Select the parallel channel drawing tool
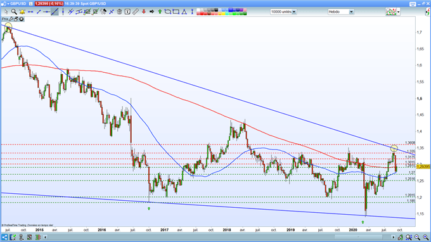The height and width of the screenshot is (242, 431). (x=79, y=12)
